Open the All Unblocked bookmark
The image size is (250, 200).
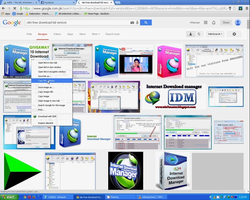click(68, 14)
